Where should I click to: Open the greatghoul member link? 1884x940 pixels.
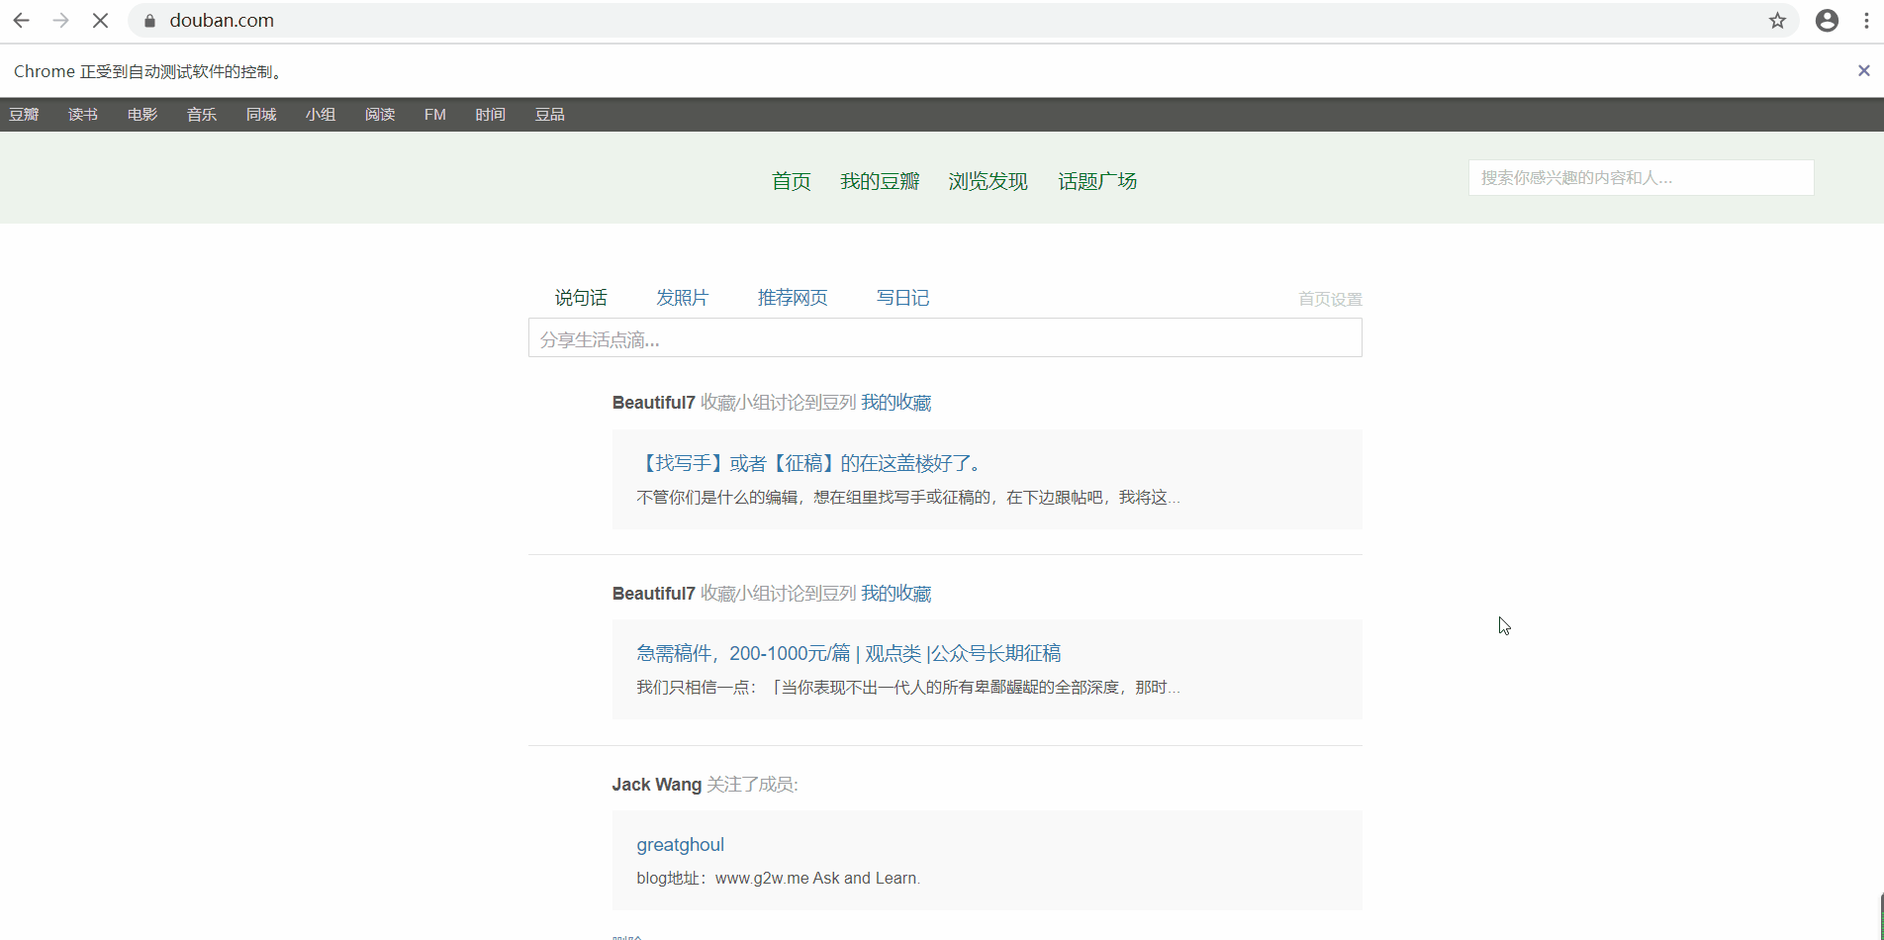coord(681,845)
